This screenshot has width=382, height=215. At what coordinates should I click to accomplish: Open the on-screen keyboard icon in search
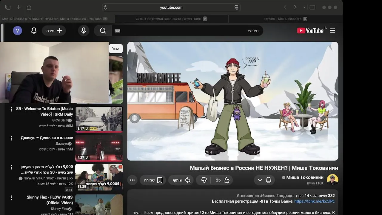tap(118, 31)
